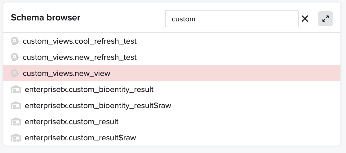The image size is (346, 153).
Task: Click the view icon beside custom_views.new_view
Action: point(15,73)
